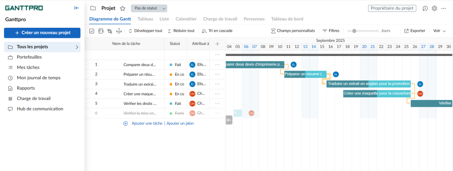
Task: Open the Filtres panel
Action: (x=331, y=31)
